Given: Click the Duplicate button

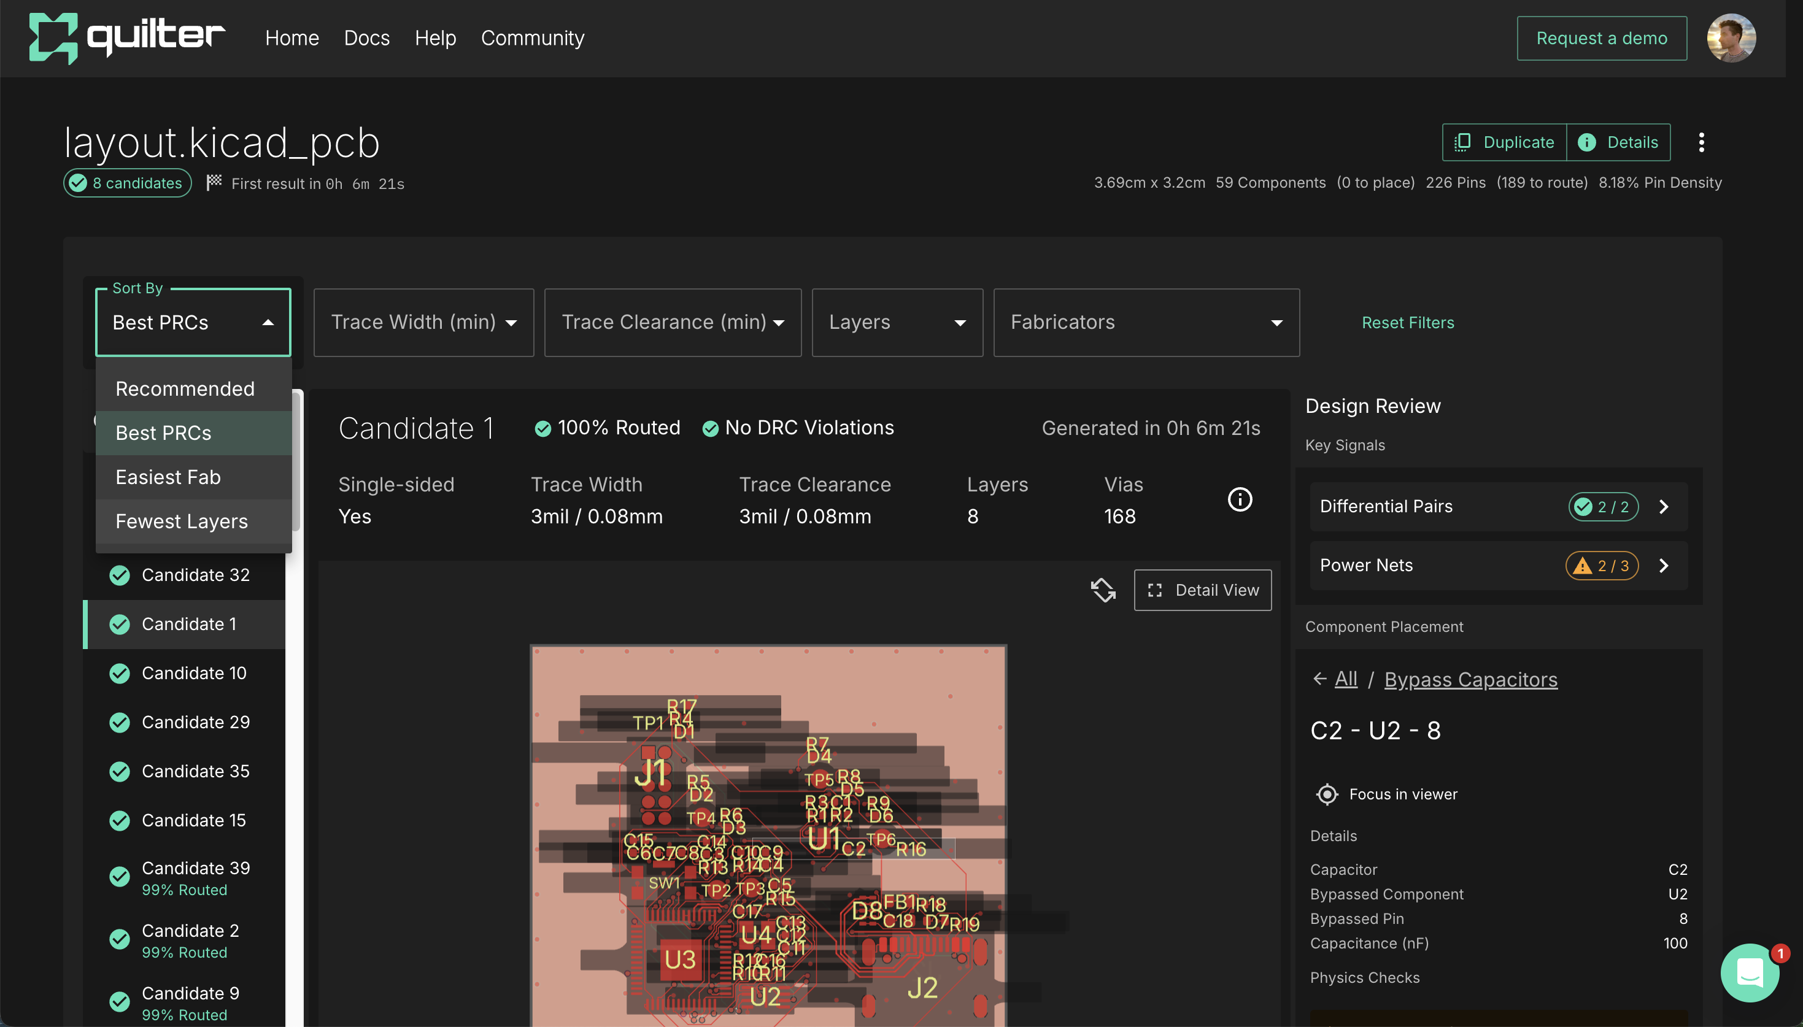Looking at the screenshot, I should pos(1504,142).
